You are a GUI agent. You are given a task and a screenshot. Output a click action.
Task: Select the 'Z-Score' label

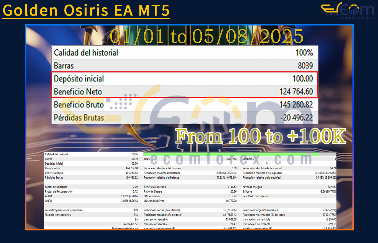[247, 191]
